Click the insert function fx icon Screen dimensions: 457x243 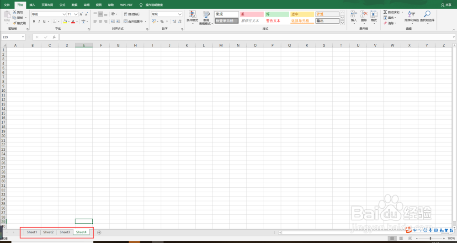pos(54,37)
